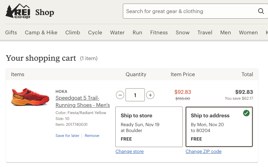
Task: Open the Cycle menu
Action: (x=95, y=32)
